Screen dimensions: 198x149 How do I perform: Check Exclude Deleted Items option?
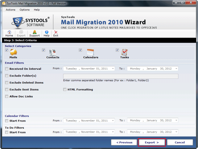pos(6,83)
